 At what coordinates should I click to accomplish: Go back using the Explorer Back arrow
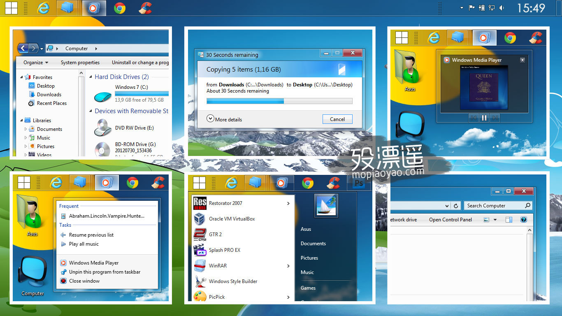(x=23, y=49)
